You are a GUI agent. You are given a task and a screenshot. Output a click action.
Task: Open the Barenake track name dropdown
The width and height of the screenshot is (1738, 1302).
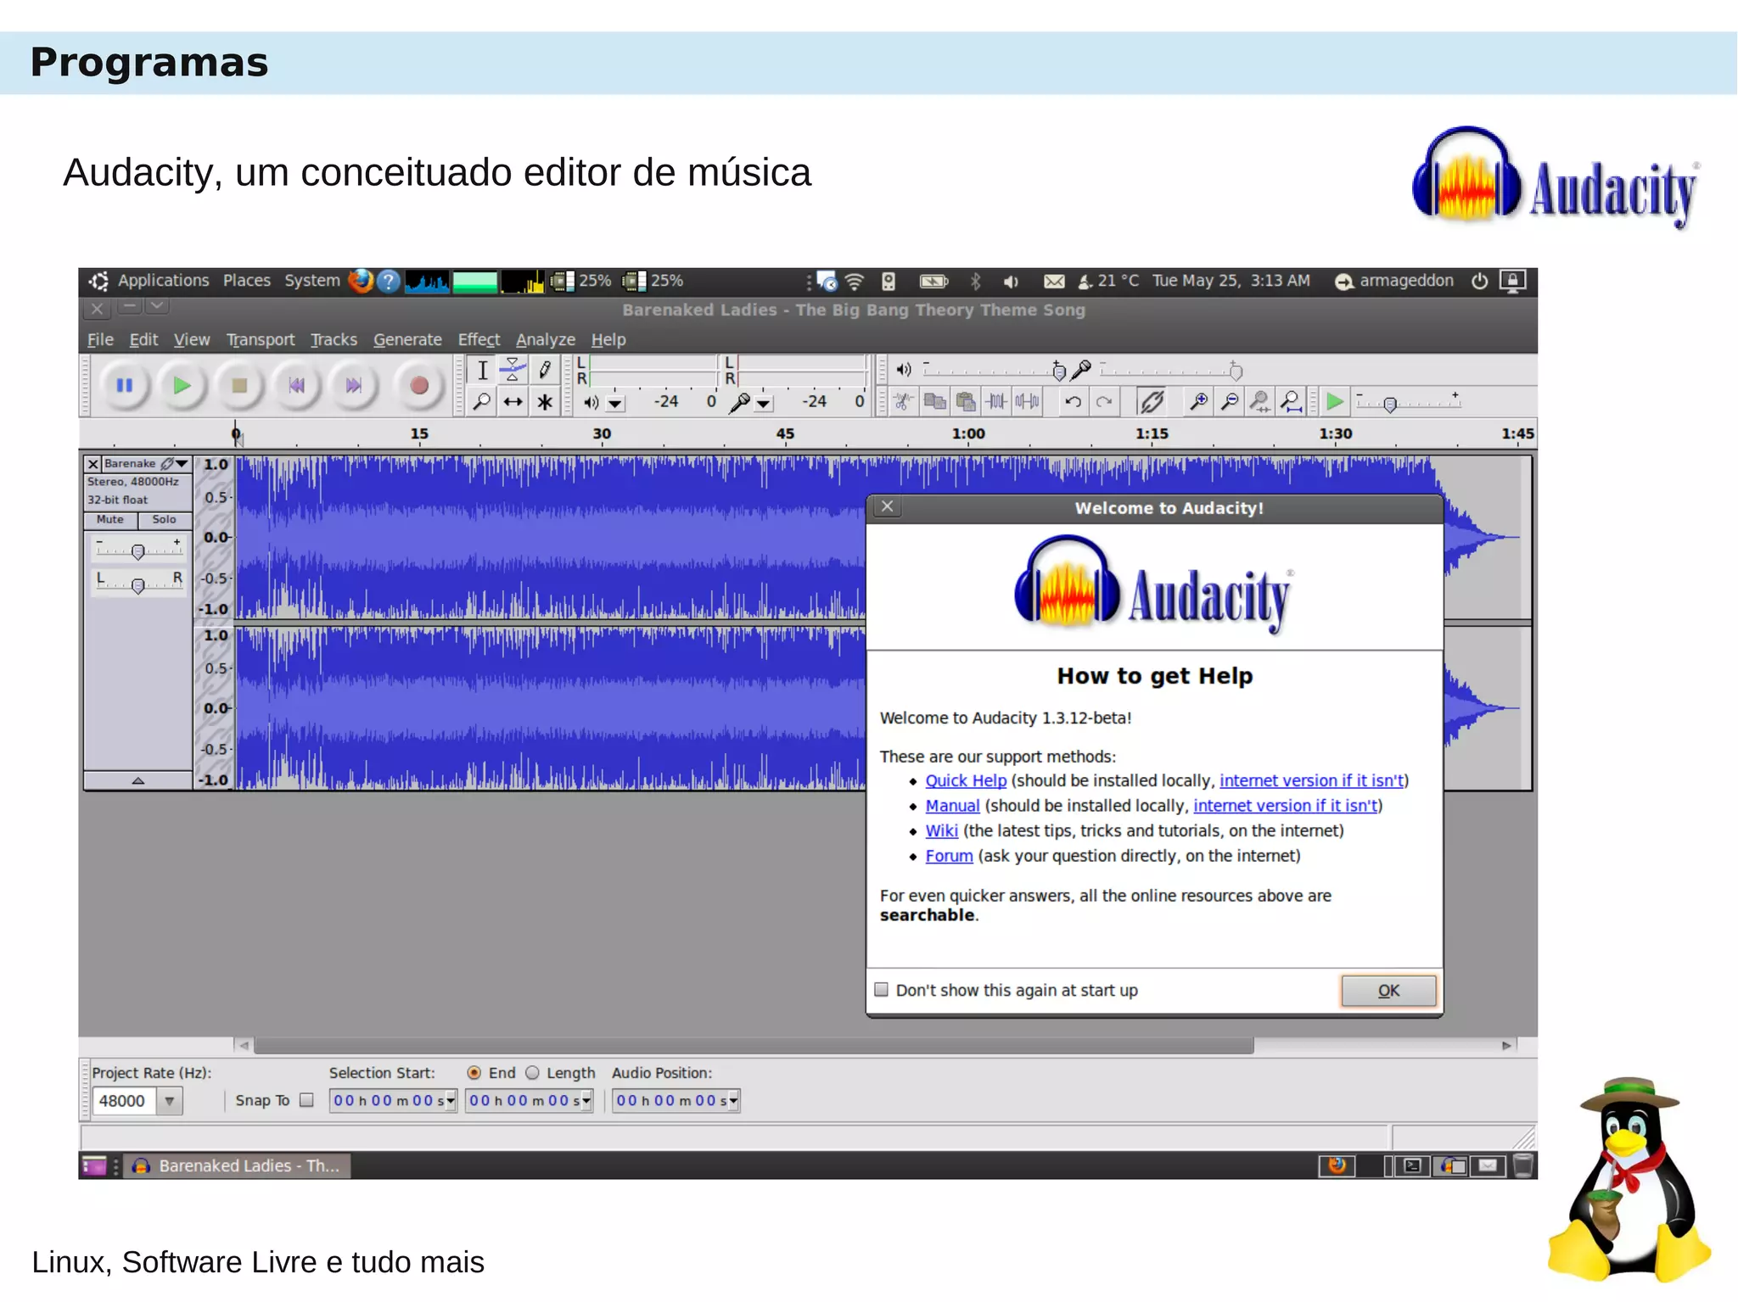point(181,464)
